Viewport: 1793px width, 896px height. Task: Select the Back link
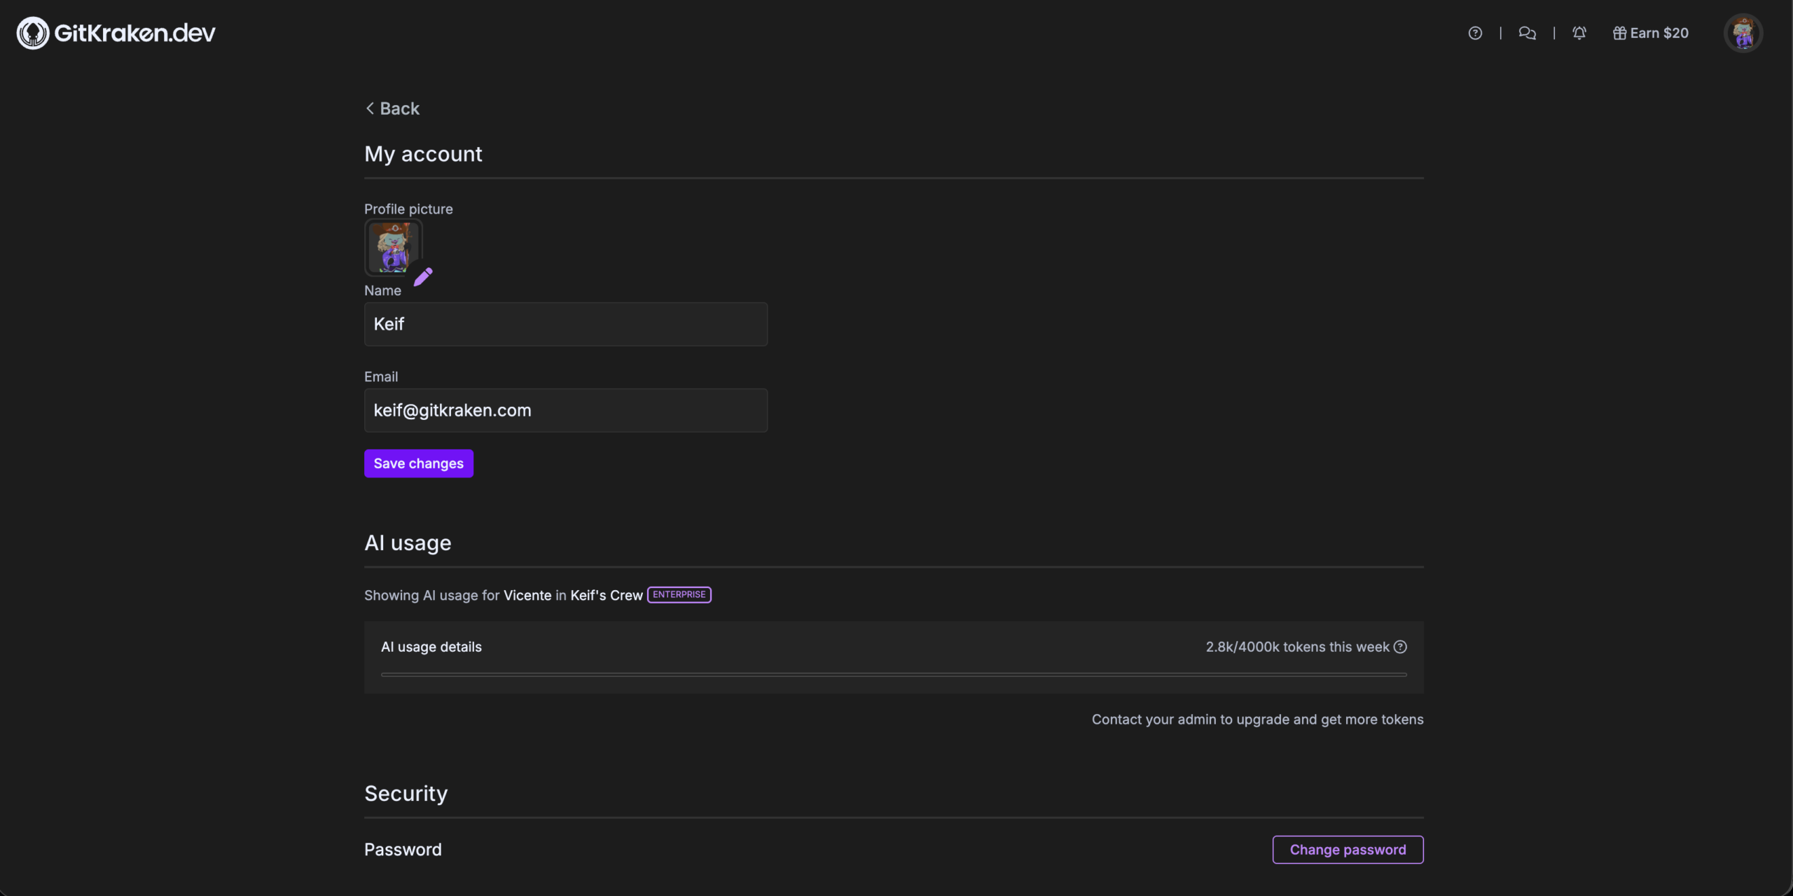[399, 108]
